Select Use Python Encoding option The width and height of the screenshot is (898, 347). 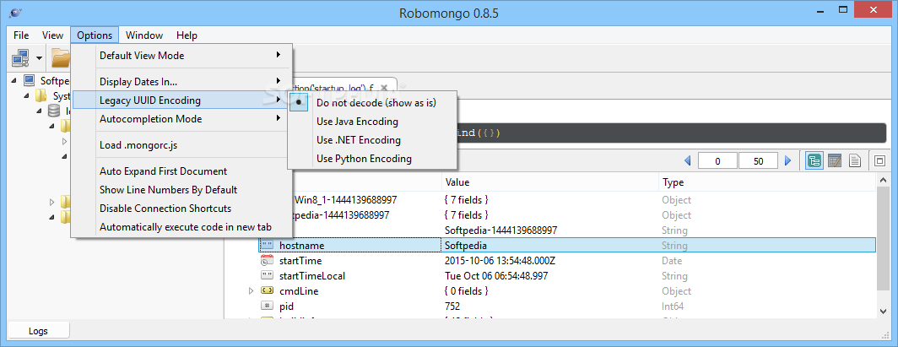click(x=371, y=159)
